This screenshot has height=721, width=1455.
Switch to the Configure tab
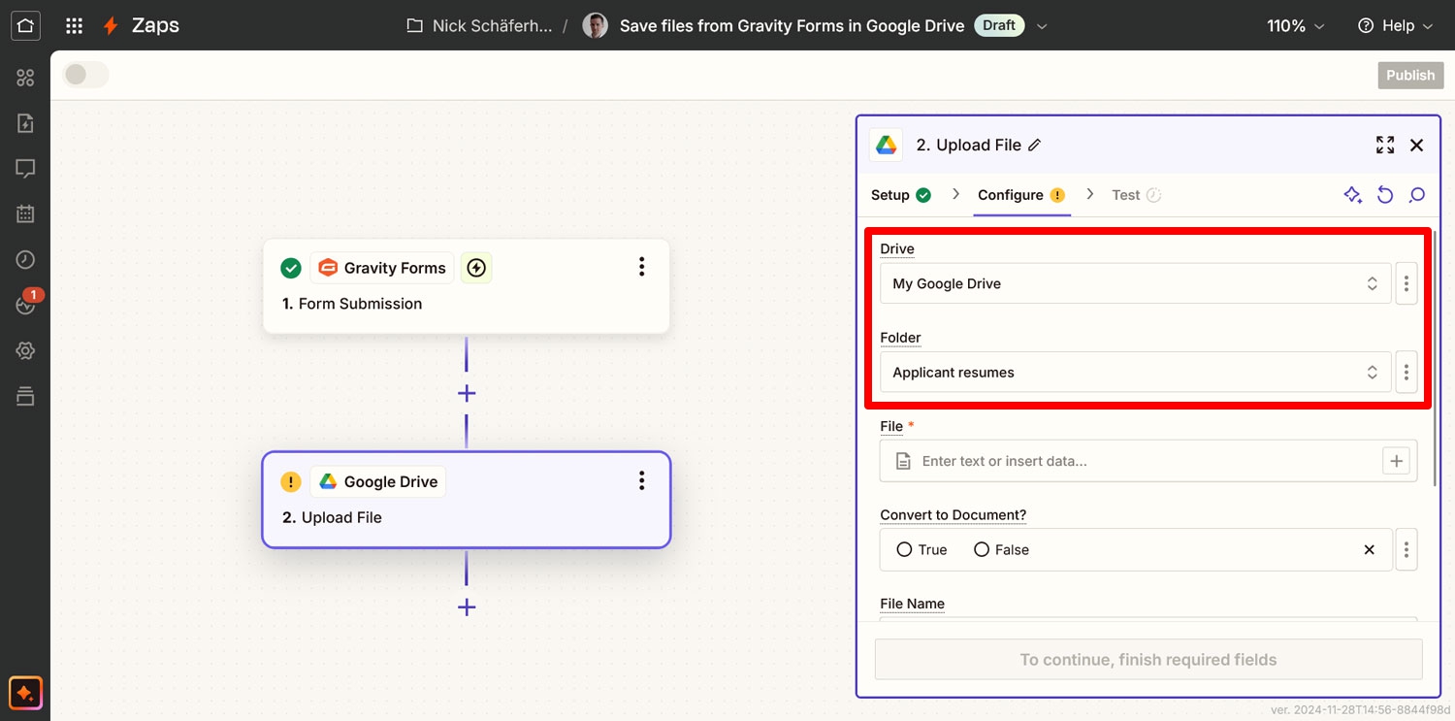coord(1021,195)
